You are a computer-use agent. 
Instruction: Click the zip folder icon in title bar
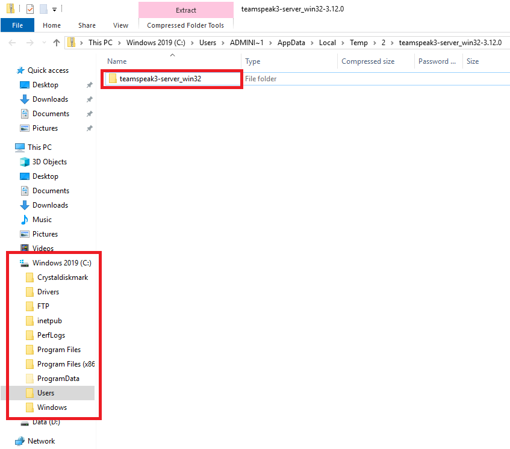click(x=10, y=9)
